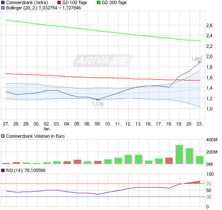Image resolution: width=222 pixels, height=210 pixels.
Task: Click the green GD 200 Tage legend swatch
Action: pyautogui.click(x=99, y=2)
